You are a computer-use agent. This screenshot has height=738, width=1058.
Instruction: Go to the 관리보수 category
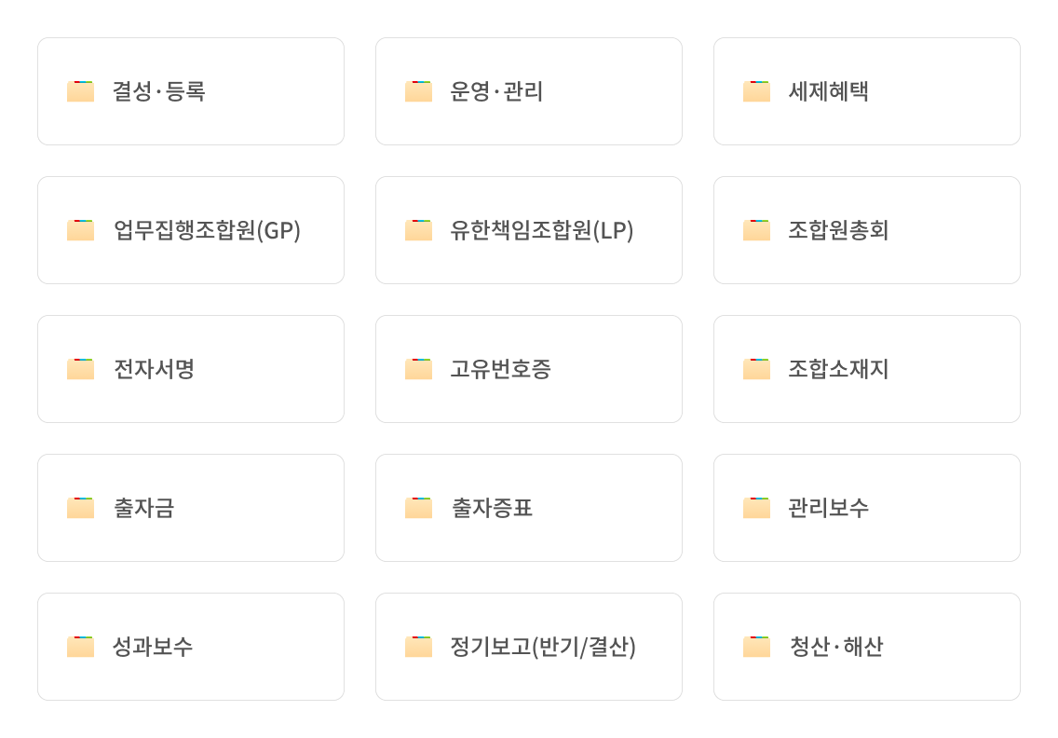866,508
